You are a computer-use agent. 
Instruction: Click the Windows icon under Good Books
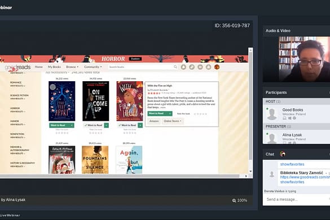290,118
